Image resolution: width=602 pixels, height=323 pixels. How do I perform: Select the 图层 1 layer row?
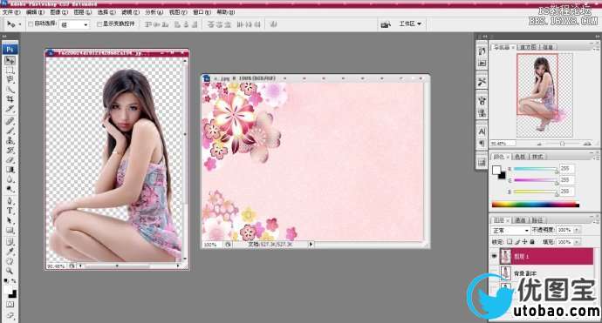coord(546,256)
